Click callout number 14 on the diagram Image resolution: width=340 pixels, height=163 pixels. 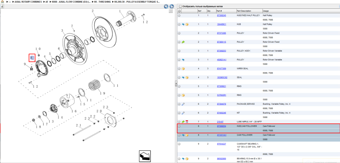60,118
